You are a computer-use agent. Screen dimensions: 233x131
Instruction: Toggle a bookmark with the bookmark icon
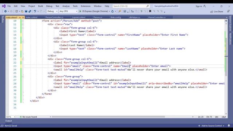pyautogui.click(x=150, y=11)
